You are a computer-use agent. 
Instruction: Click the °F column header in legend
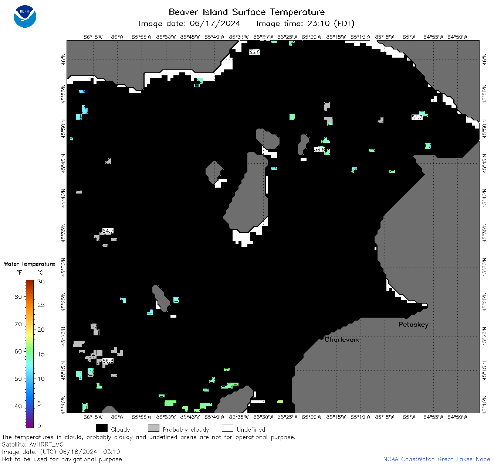click(19, 273)
